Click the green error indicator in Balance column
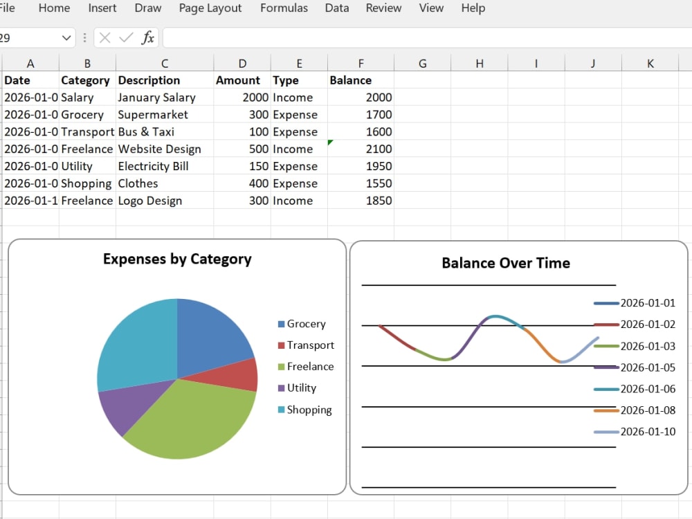The height and width of the screenshot is (519, 692). pos(330,142)
